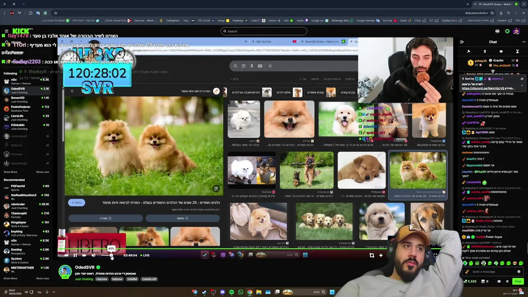Enter fullscreen from the player controls
This screenshot has height=297, width=528.
pos(435,255)
